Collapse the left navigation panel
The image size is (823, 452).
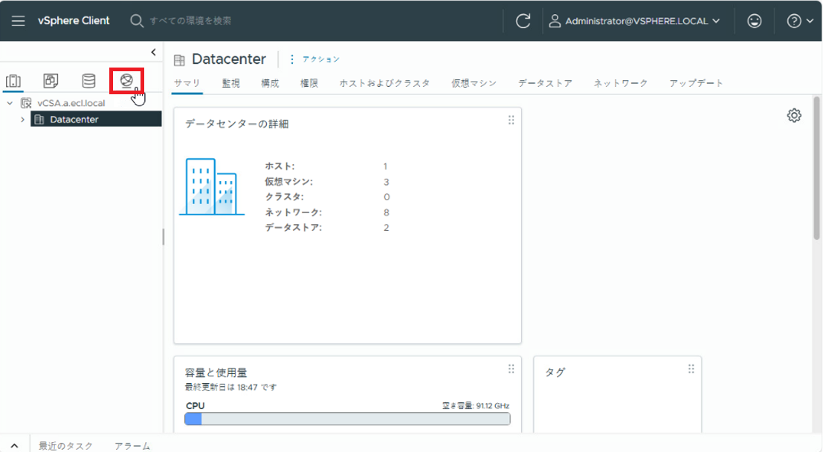153,52
